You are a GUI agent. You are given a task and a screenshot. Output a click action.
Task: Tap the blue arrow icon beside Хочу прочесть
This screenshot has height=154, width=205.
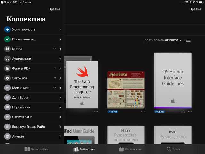pyautogui.click(x=7, y=30)
